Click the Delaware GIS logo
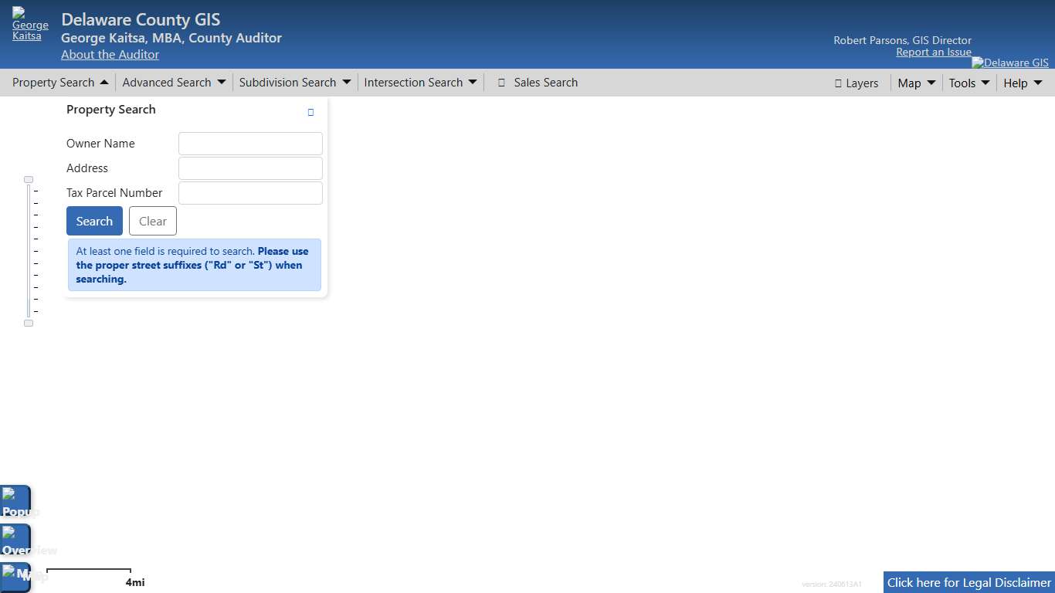1055x593 pixels. tap(1010, 63)
